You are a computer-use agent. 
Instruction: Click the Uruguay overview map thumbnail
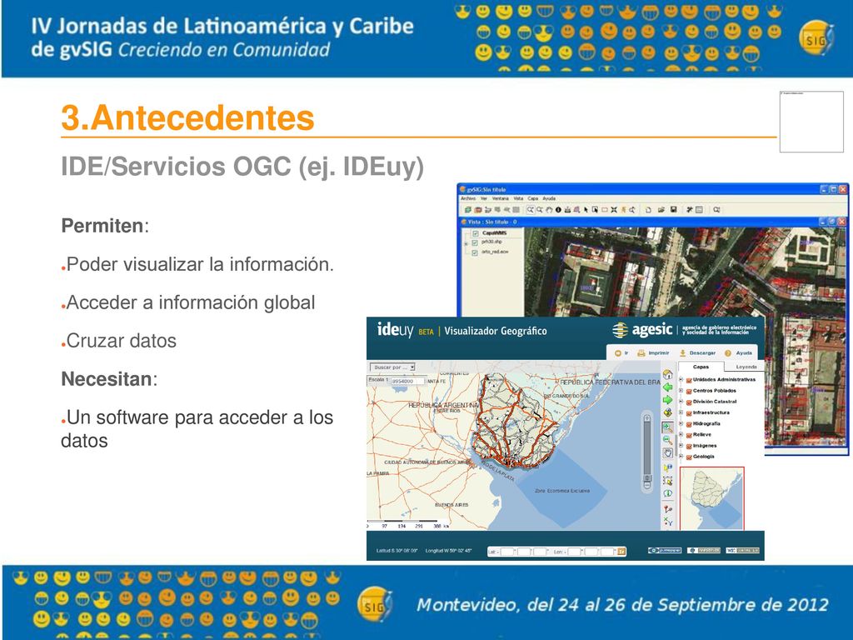click(x=711, y=498)
